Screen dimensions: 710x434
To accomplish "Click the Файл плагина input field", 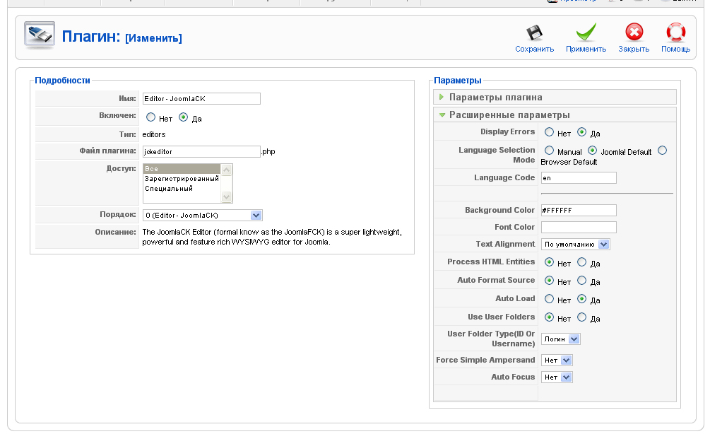I will 201,151.
